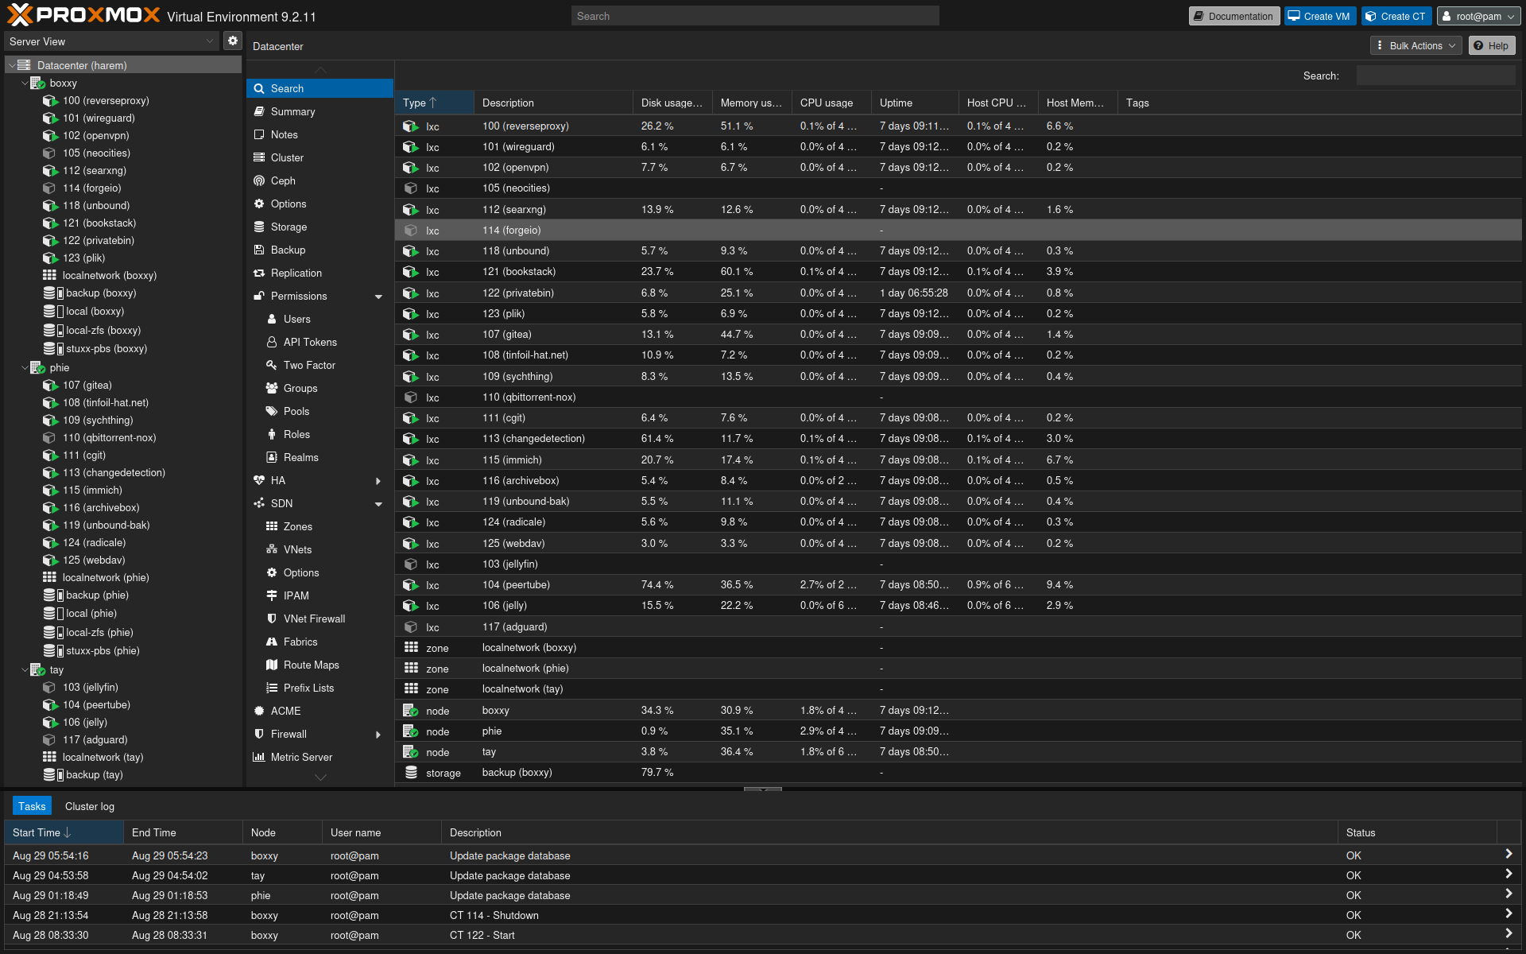The width and height of the screenshot is (1526, 954).
Task: Click the HA heartbeat icon
Action: click(x=259, y=480)
